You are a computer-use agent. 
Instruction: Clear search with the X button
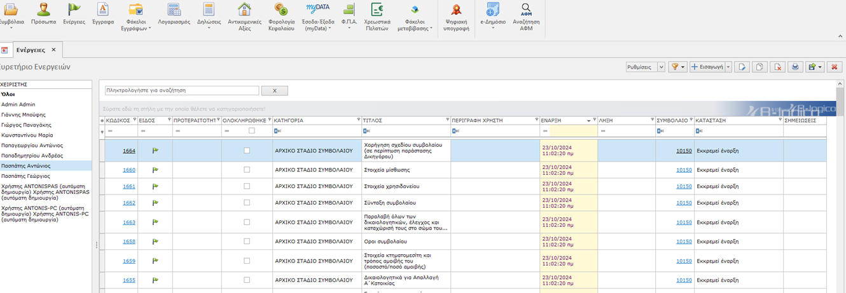coord(275,91)
